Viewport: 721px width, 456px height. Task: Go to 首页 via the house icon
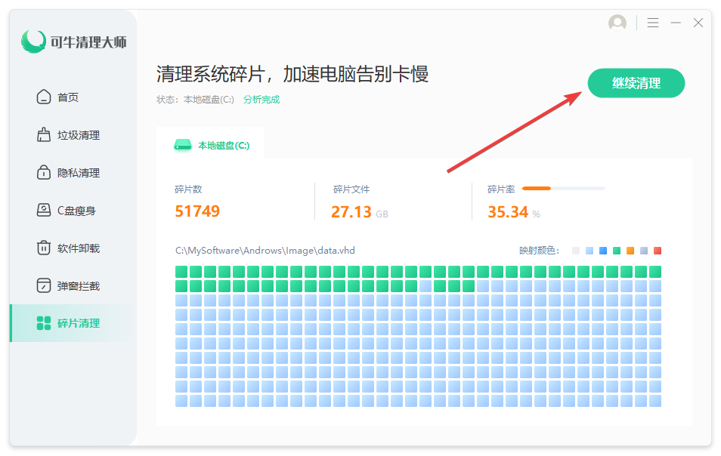tap(44, 97)
